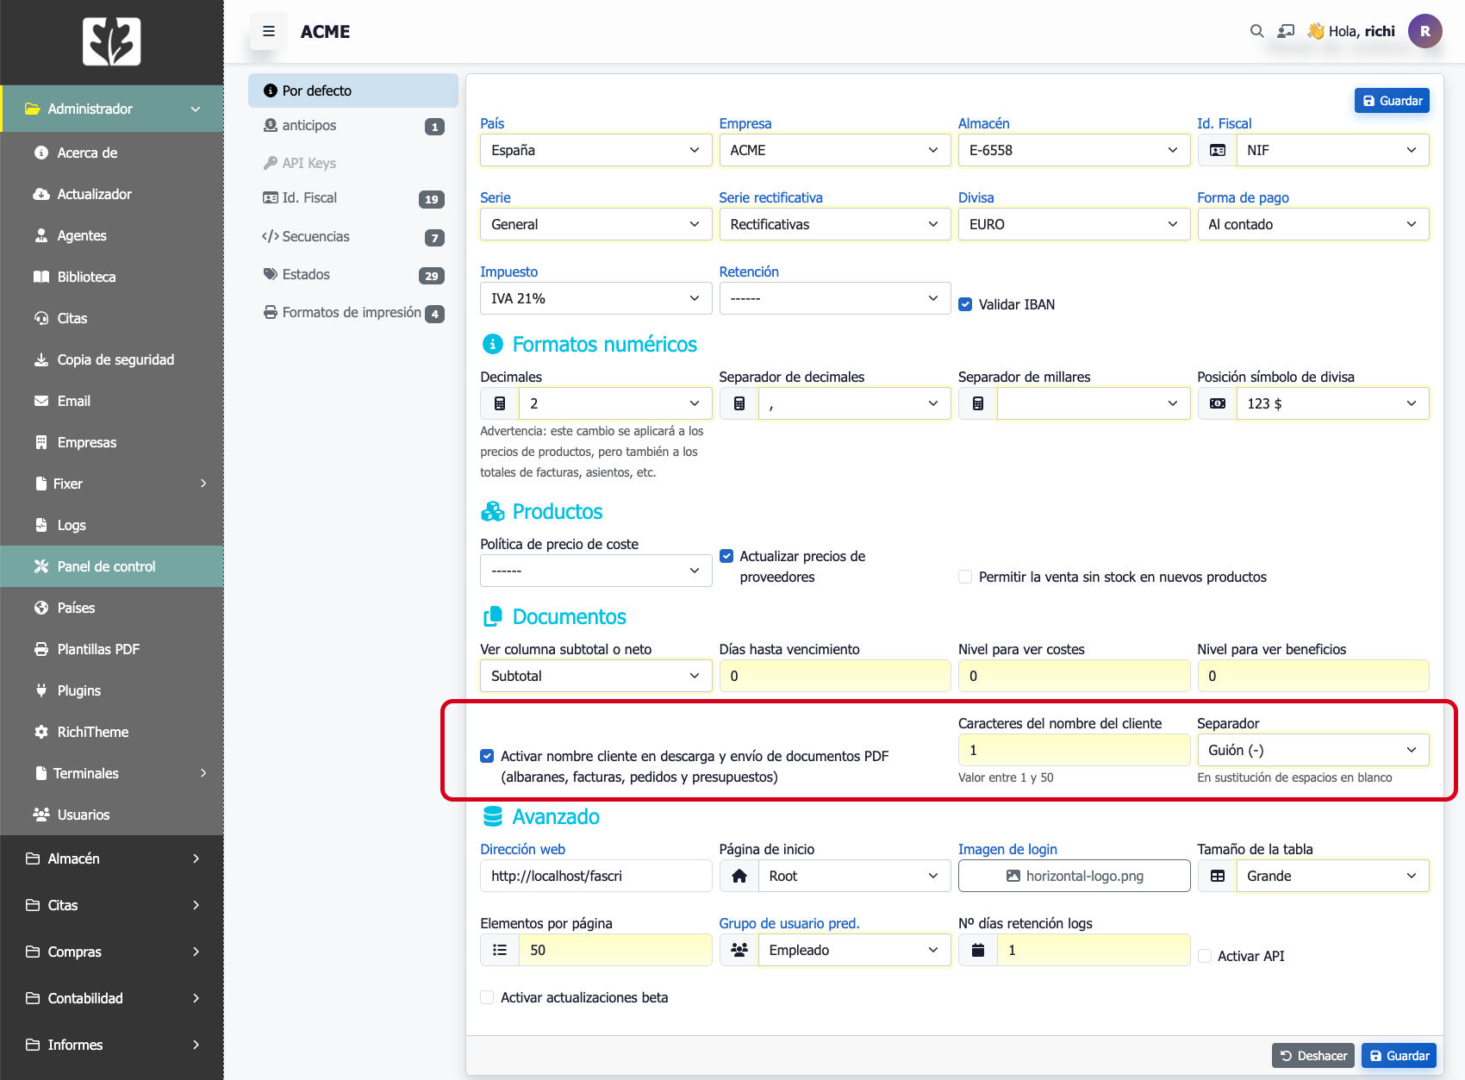1465x1080 pixels.
Task: Open the Impuesto dropdown showing IVA 21%
Action: click(x=595, y=298)
